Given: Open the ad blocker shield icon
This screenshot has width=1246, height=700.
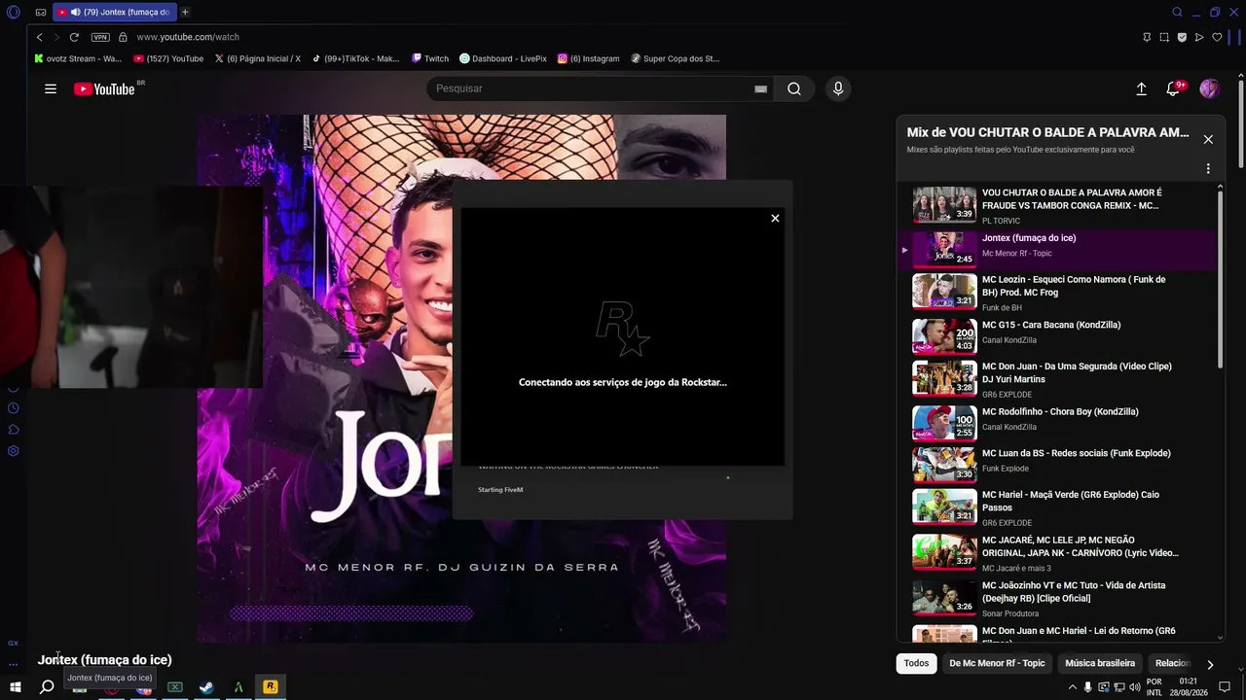Looking at the screenshot, I should [x=1182, y=37].
